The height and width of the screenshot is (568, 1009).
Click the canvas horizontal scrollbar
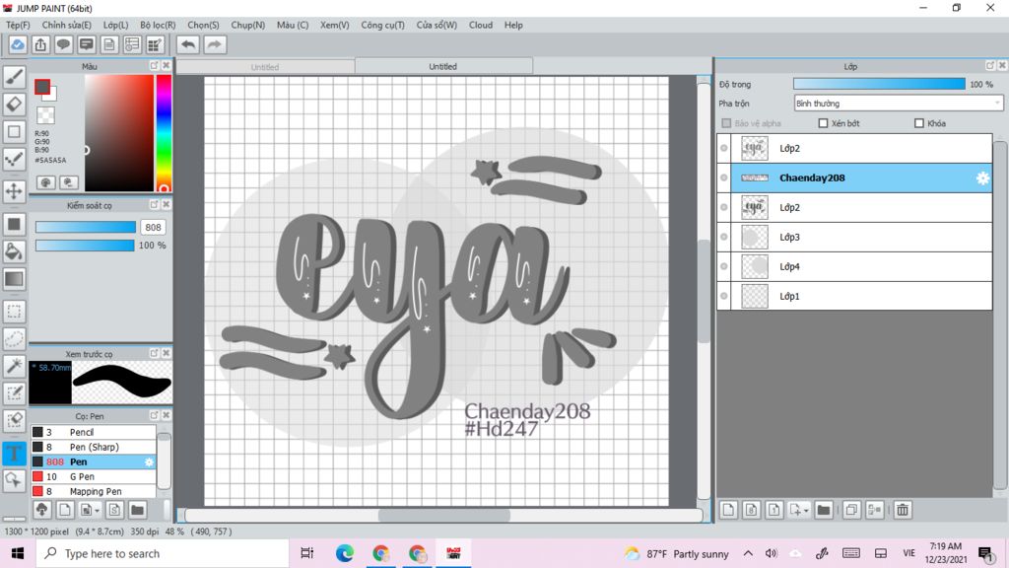[444, 515]
